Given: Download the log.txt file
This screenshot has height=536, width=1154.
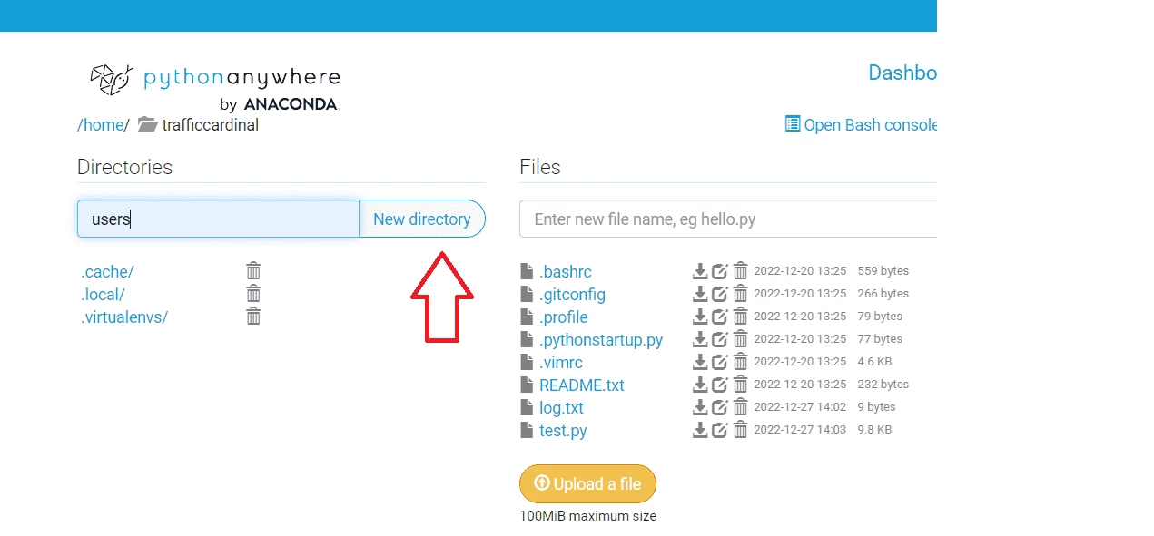Looking at the screenshot, I should click(x=700, y=407).
